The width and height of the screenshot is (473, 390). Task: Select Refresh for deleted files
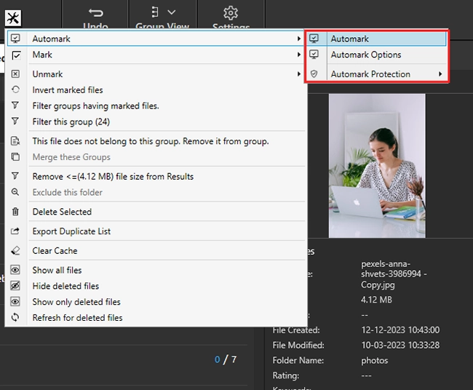click(156, 318)
